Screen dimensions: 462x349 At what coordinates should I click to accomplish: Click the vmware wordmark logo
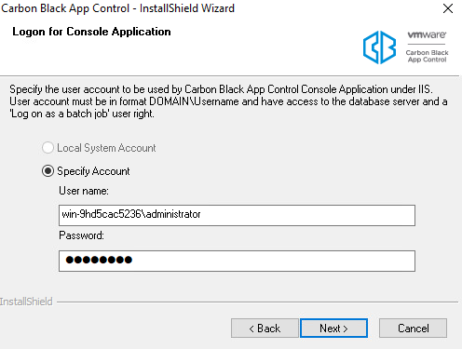pyautogui.click(x=427, y=34)
